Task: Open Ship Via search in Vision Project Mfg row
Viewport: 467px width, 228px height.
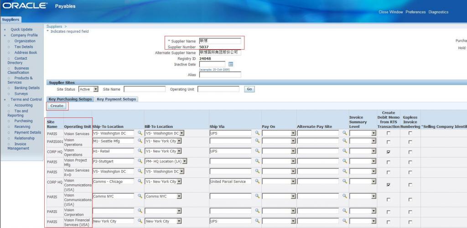Action: coord(257,161)
